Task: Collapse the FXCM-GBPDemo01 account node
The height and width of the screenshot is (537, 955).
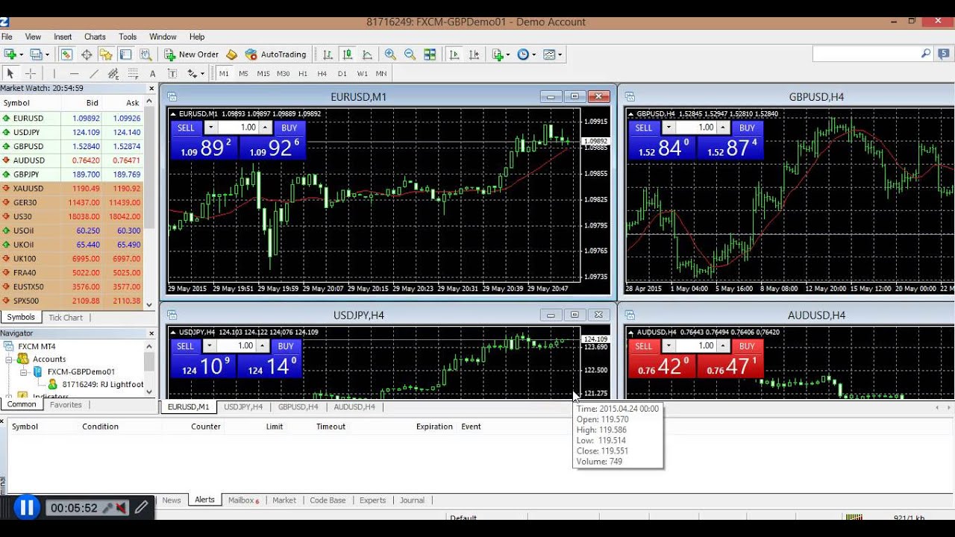Action: point(23,371)
